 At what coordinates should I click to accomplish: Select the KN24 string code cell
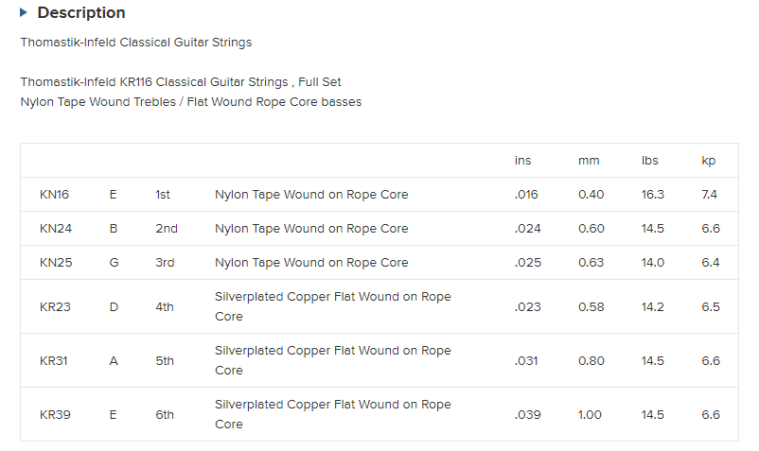[x=54, y=229]
